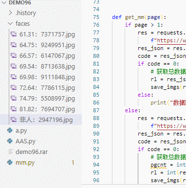Click line number 75 in the gutter
Screen dimensions: 186x188
[96, 17]
